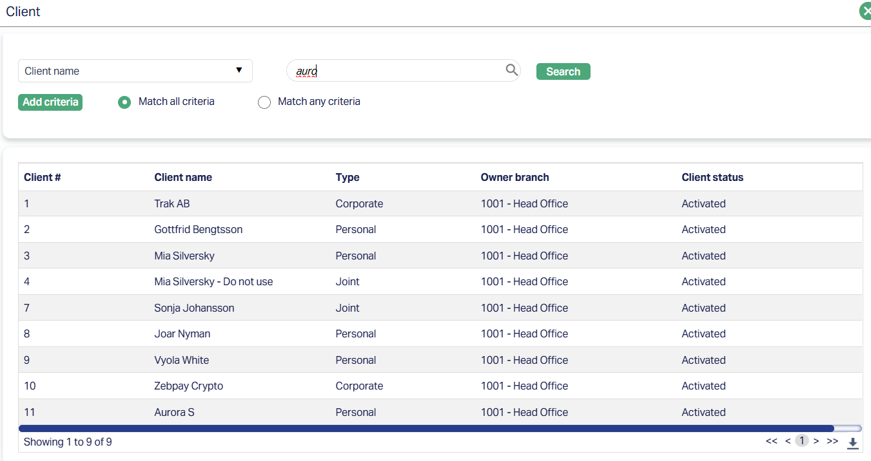Go to the first page using <<
The image size is (871, 461).
coord(771,441)
